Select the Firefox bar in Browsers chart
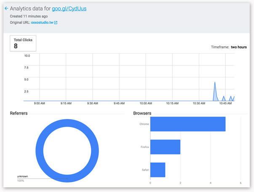Screen dimensions: 254x192 pyautogui.click(x=165, y=147)
